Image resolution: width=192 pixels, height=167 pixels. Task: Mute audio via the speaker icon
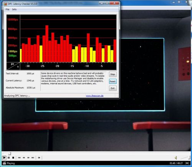coord(176,158)
